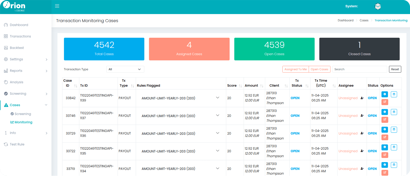Click the Dashboard breadcrumb link
The width and height of the screenshot is (410, 176).
pos(345,21)
